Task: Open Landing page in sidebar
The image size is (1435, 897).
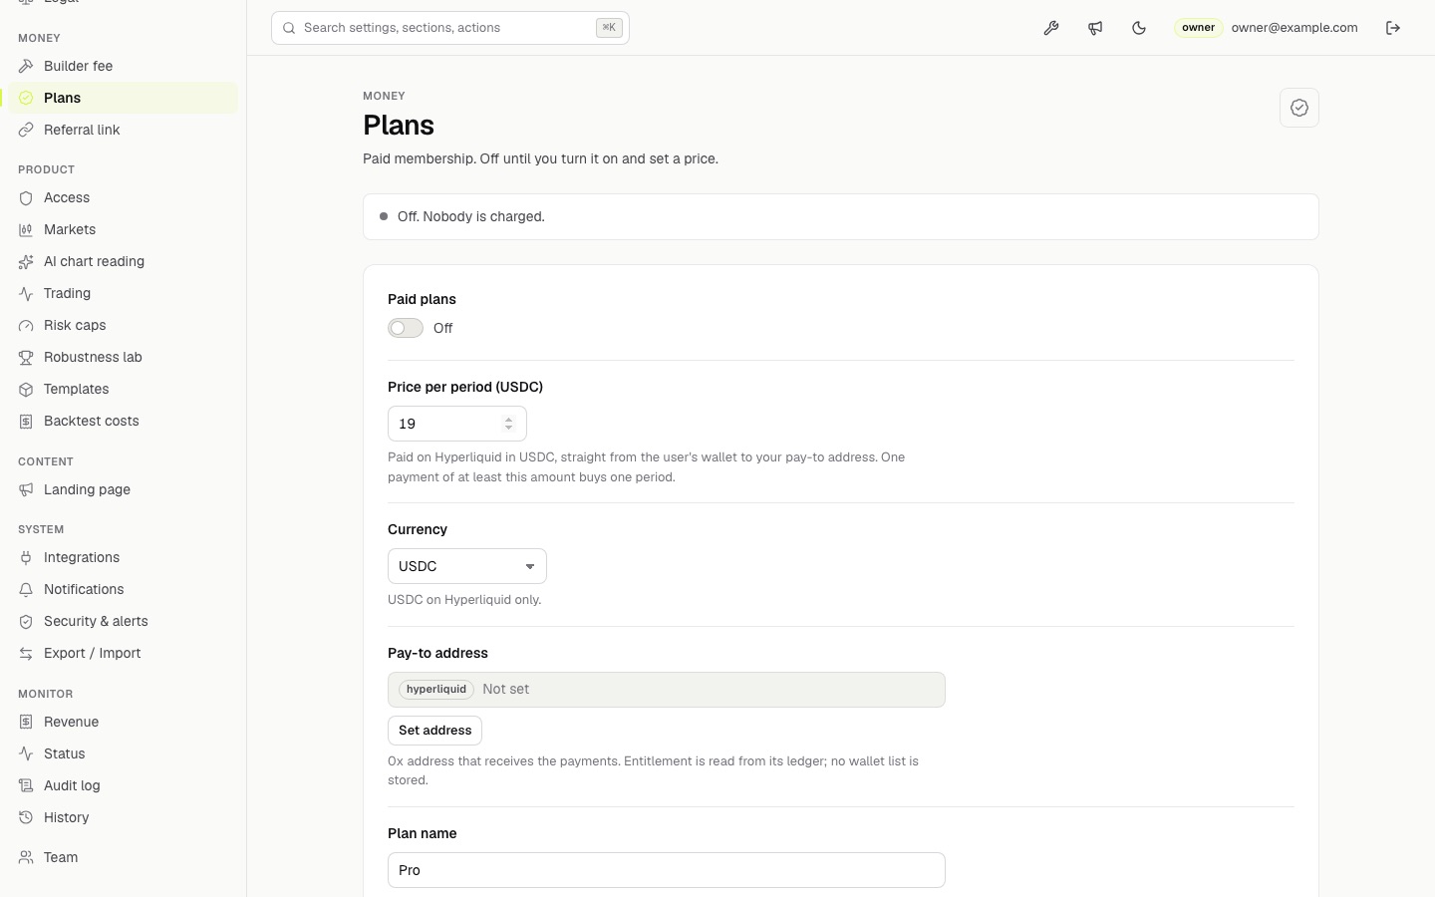Action: (124, 489)
